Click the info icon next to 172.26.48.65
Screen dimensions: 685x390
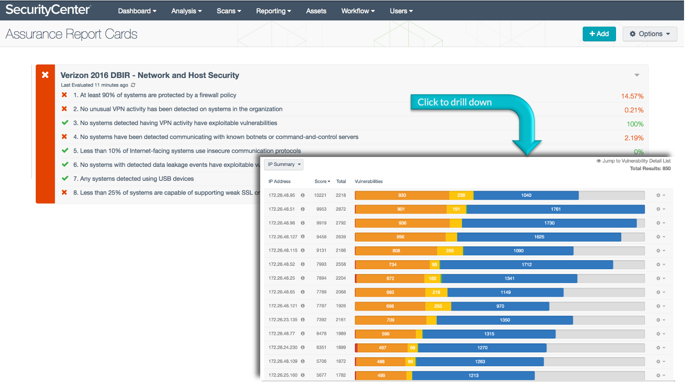pyautogui.click(x=303, y=292)
